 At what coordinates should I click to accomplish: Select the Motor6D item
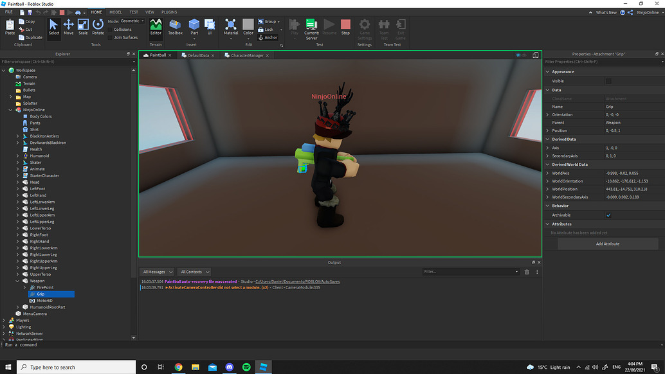click(44, 301)
